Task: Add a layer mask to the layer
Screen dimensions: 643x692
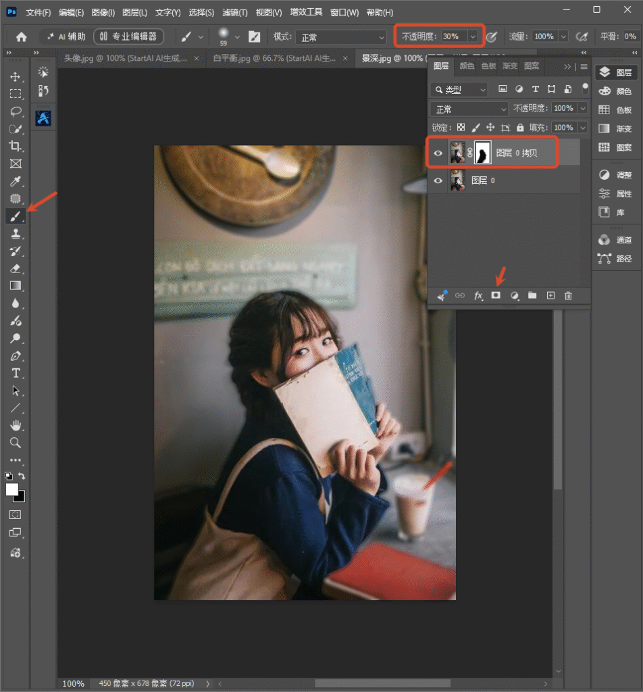Action: pos(496,295)
